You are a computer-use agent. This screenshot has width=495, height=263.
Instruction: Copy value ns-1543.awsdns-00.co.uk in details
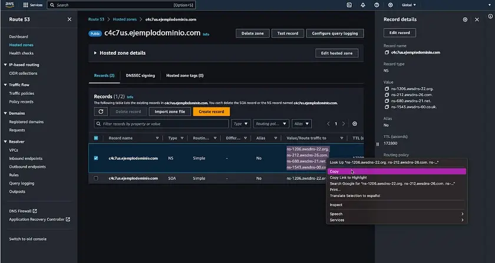[x=387, y=107]
